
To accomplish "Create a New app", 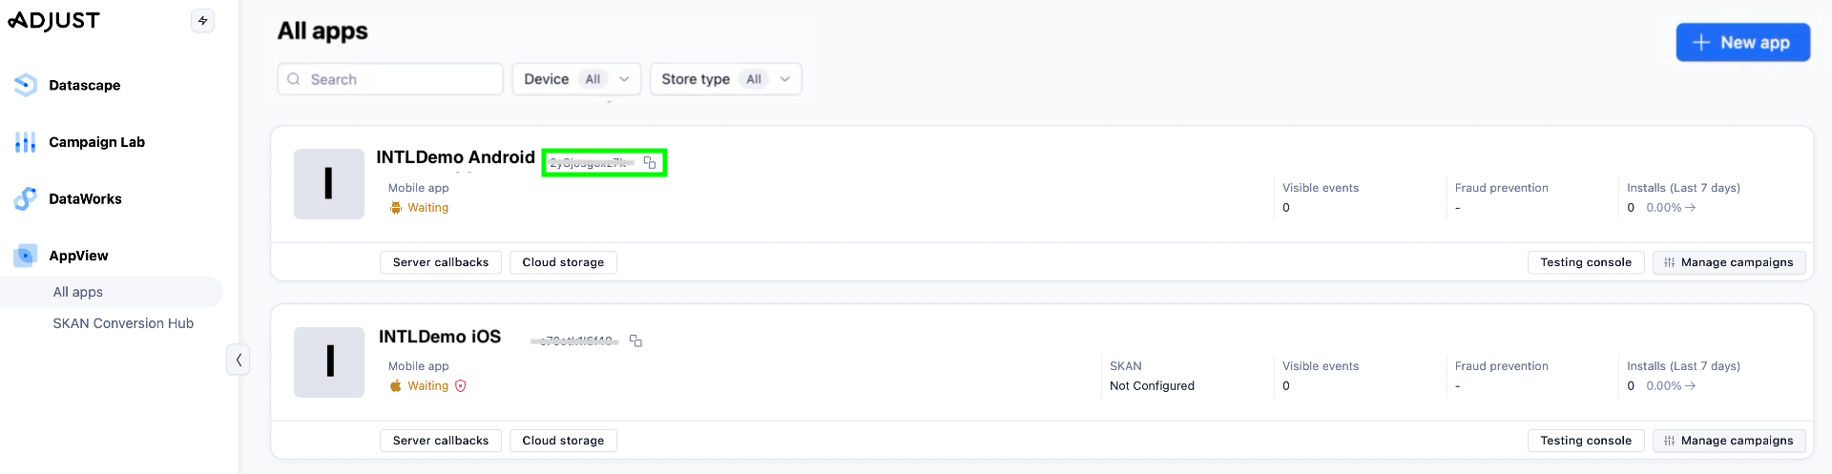I will (x=1742, y=43).
